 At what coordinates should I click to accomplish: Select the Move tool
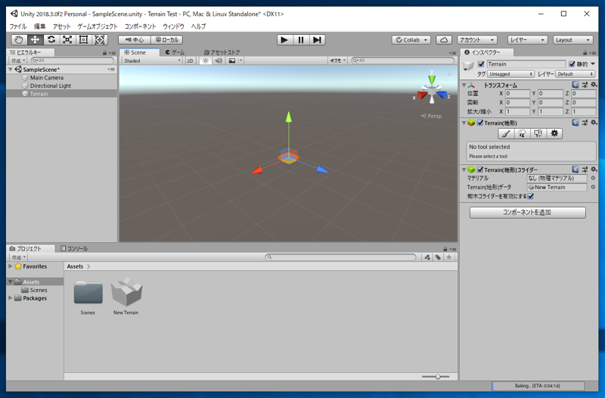pyautogui.click(x=35, y=40)
